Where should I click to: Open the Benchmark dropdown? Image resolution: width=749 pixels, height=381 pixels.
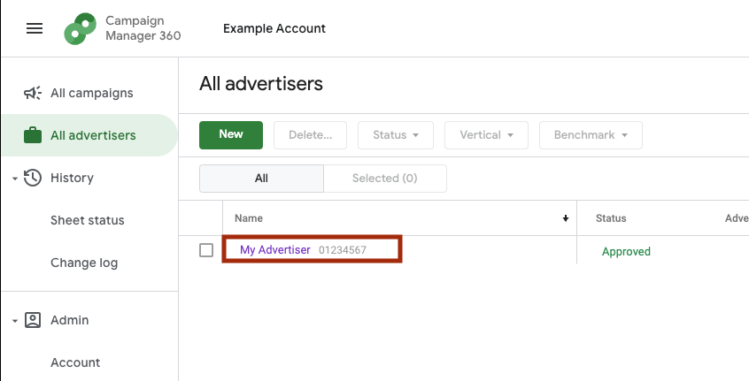pyautogui.click(x=591, y=135)
